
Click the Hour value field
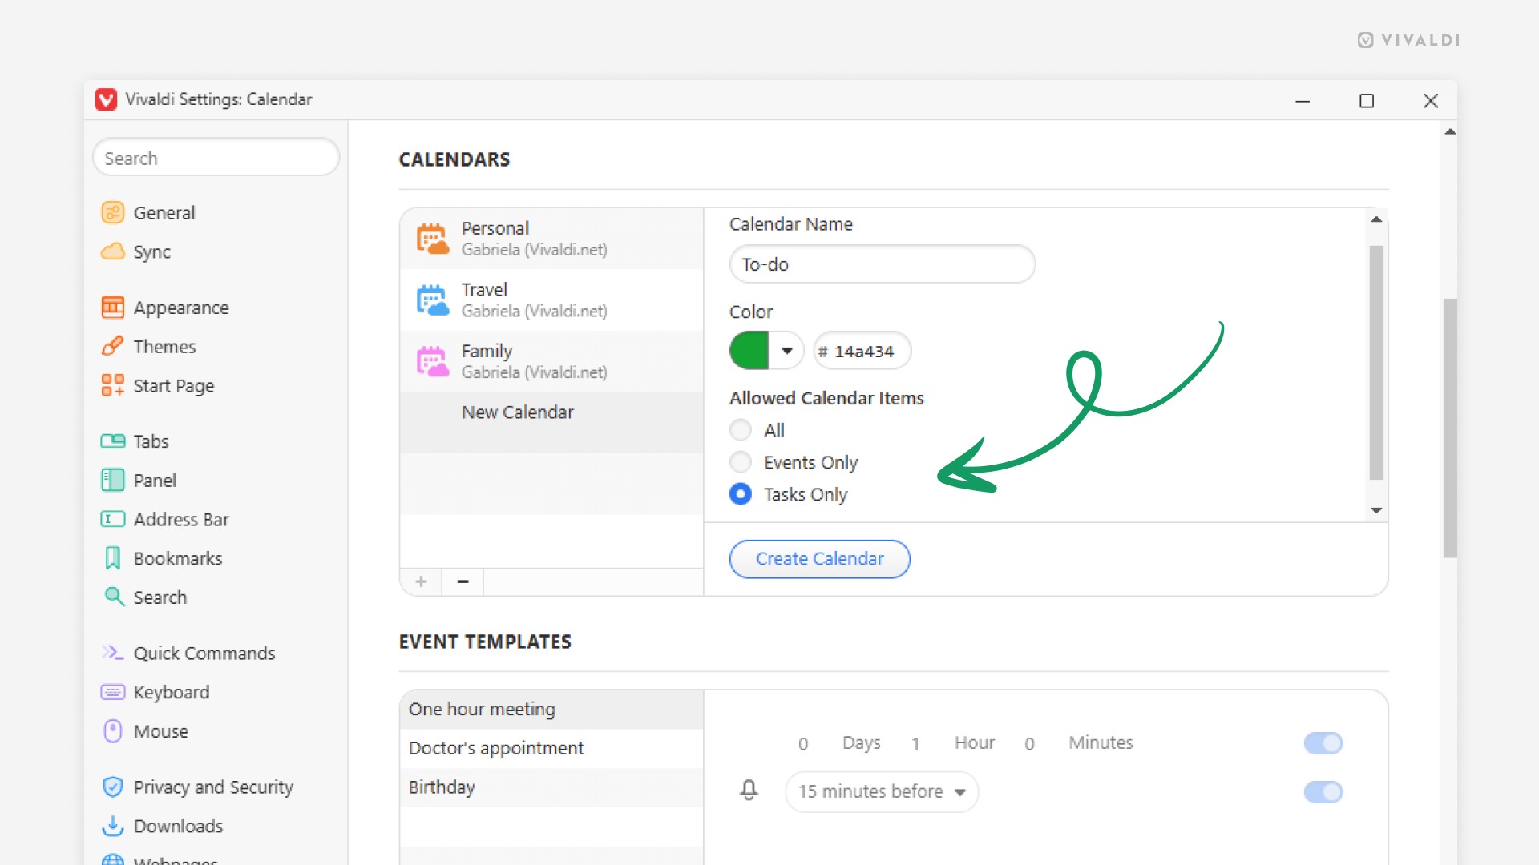915,743
